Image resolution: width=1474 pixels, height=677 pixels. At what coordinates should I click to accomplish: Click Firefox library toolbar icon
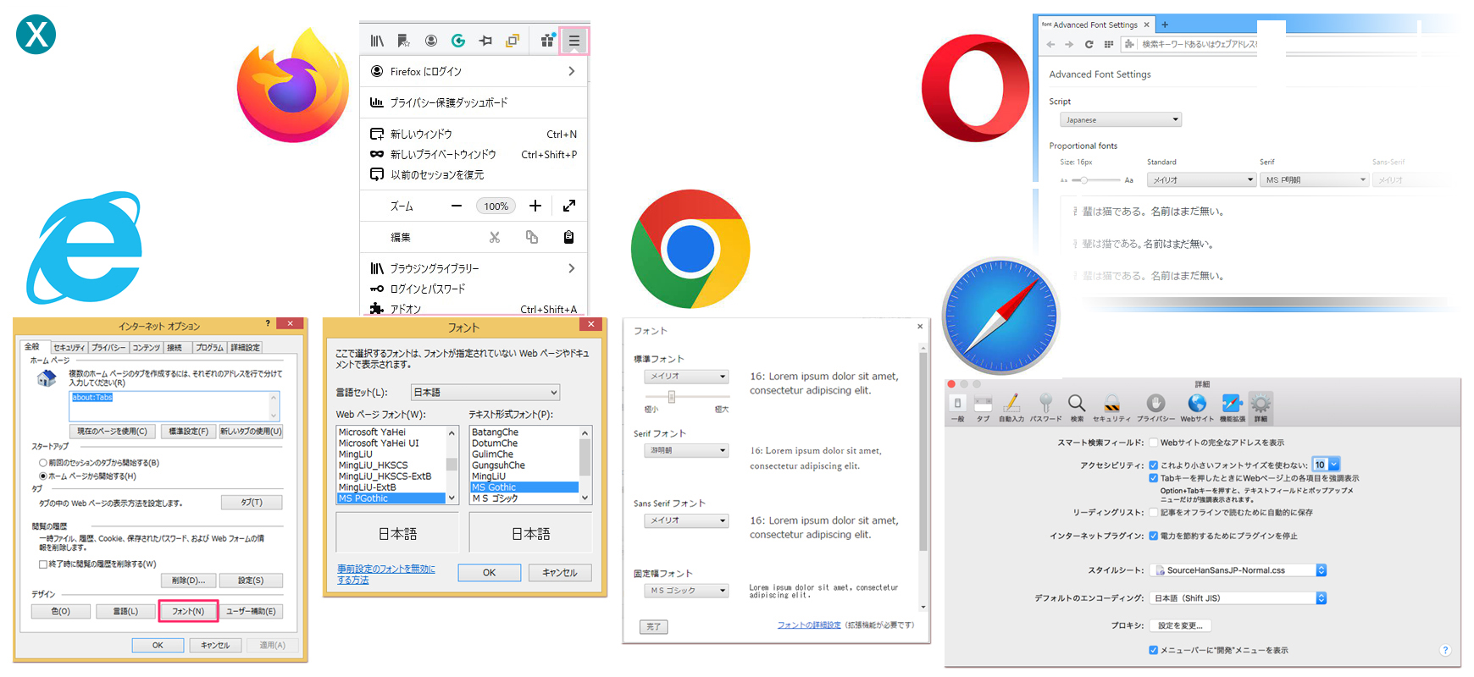pos(377,41)
